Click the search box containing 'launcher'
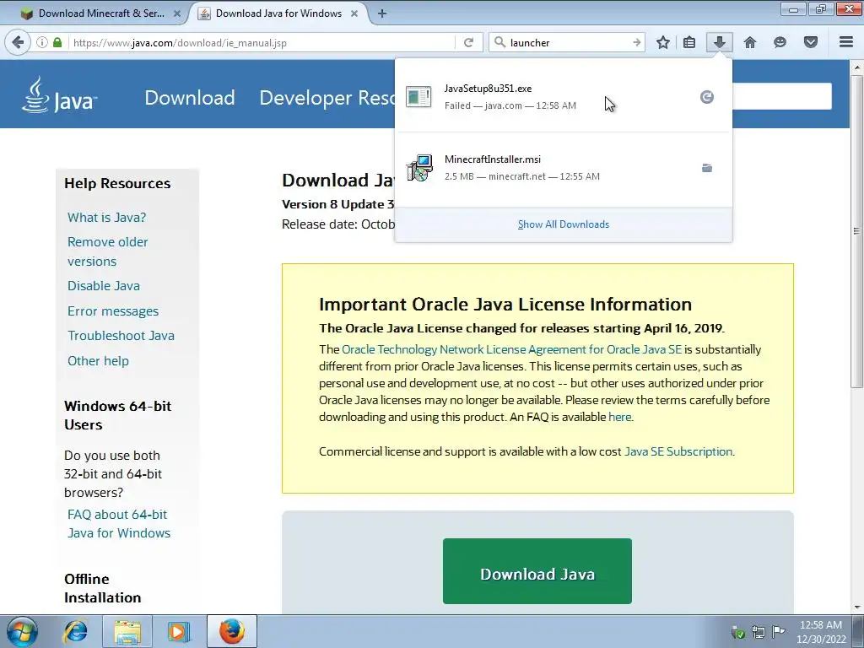 tap(568, 42)
